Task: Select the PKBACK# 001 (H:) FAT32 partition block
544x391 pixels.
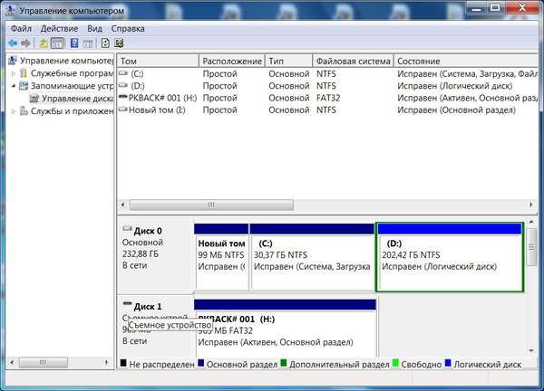Action: tap(286, 329)
